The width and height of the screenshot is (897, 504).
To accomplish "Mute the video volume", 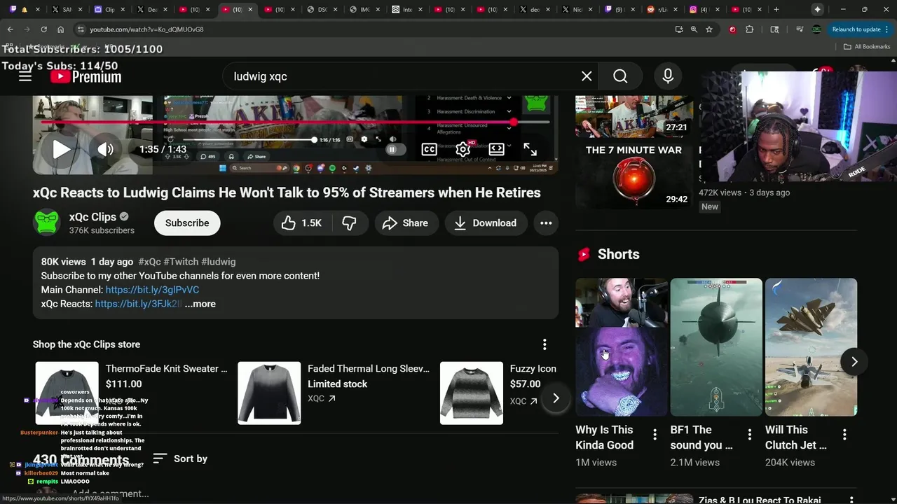I will tap(105, 149).
